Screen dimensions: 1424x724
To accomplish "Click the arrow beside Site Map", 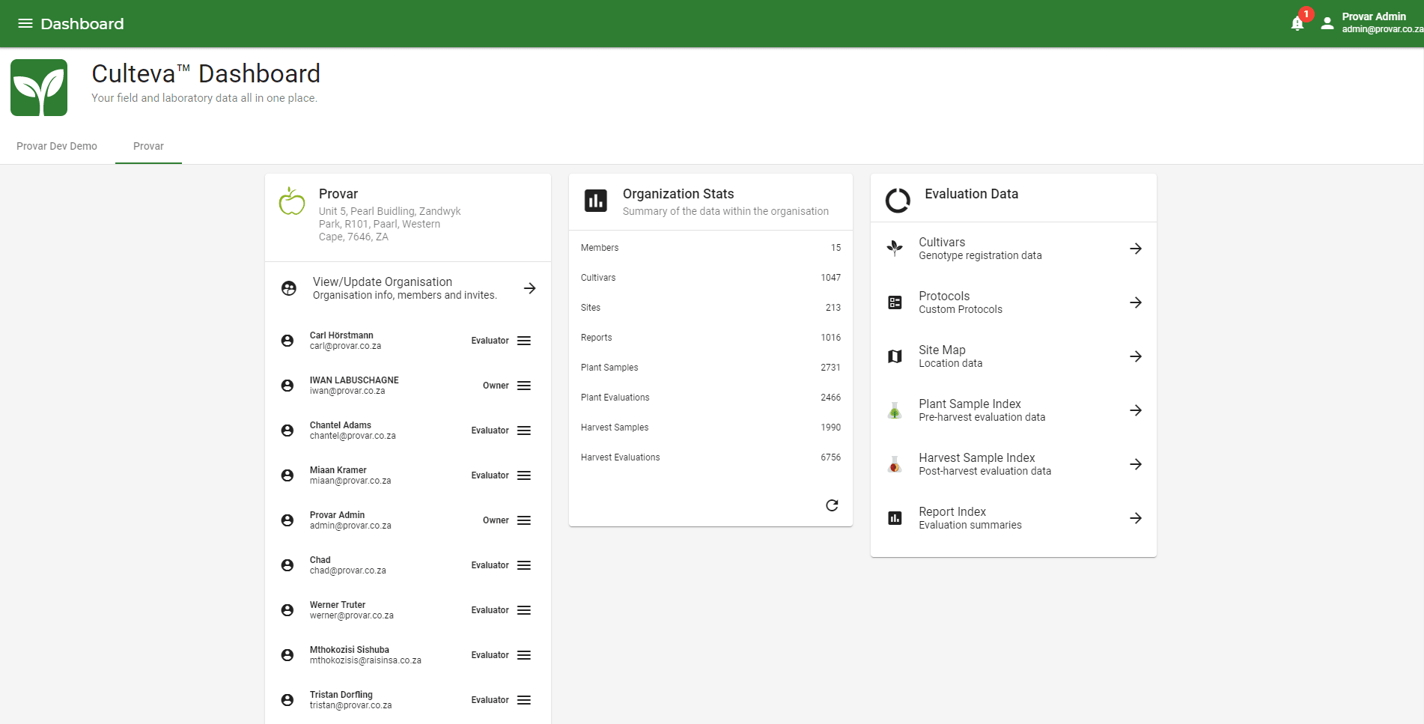I will pyautogui.click(x=1136, y=356).
